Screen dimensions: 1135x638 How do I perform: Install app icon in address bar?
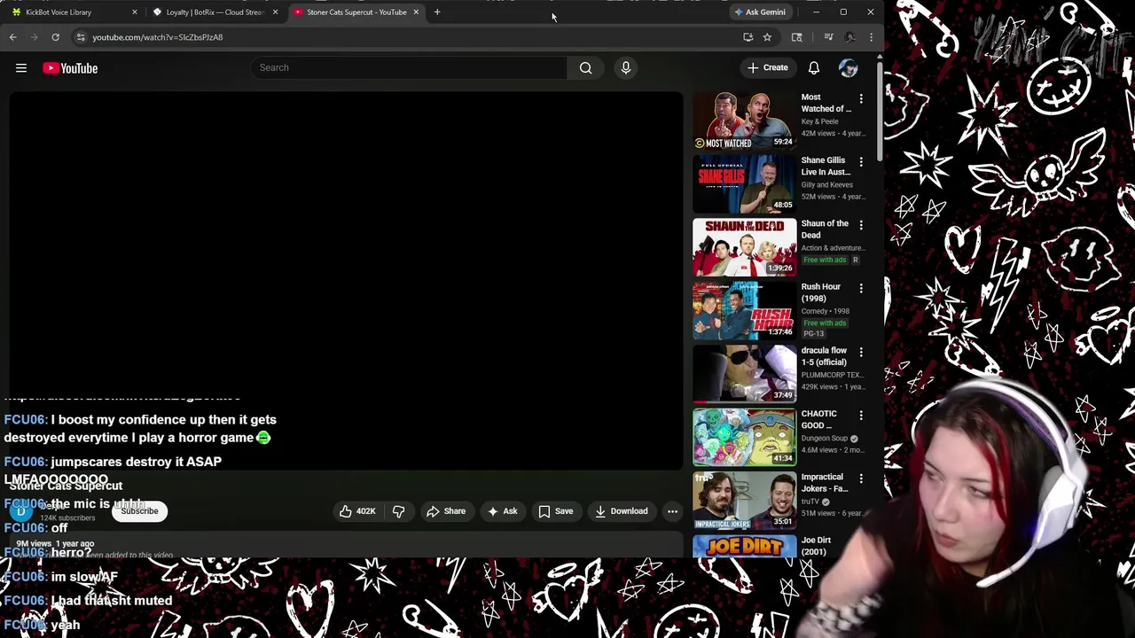[748, 37]
